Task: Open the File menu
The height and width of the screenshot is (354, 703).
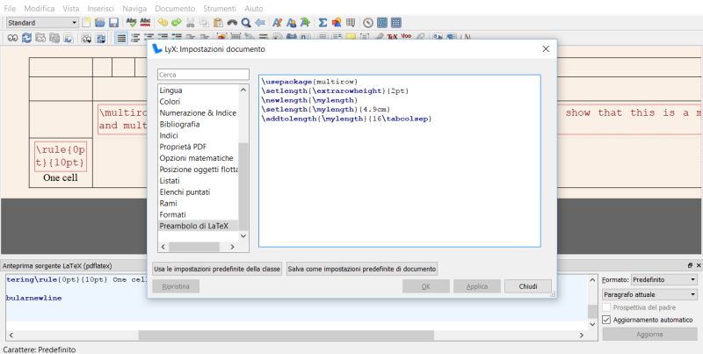Action: (x=10, y=9)
